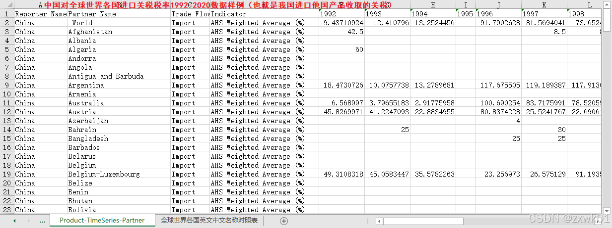Click the value 60 in Algeria row
This screenshot has width=612, height=228.
tap(342, 49)
